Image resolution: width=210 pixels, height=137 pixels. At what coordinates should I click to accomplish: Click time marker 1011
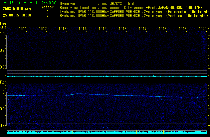pyautogui.click(x=23, y=29)
